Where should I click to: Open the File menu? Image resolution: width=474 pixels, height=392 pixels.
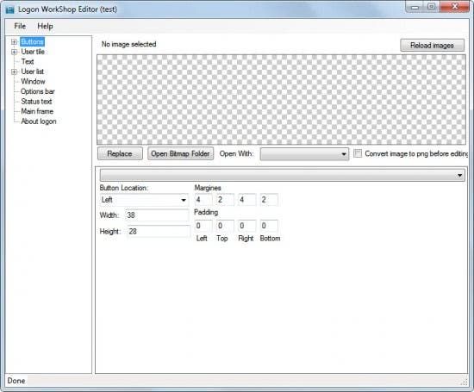[20, 27]
